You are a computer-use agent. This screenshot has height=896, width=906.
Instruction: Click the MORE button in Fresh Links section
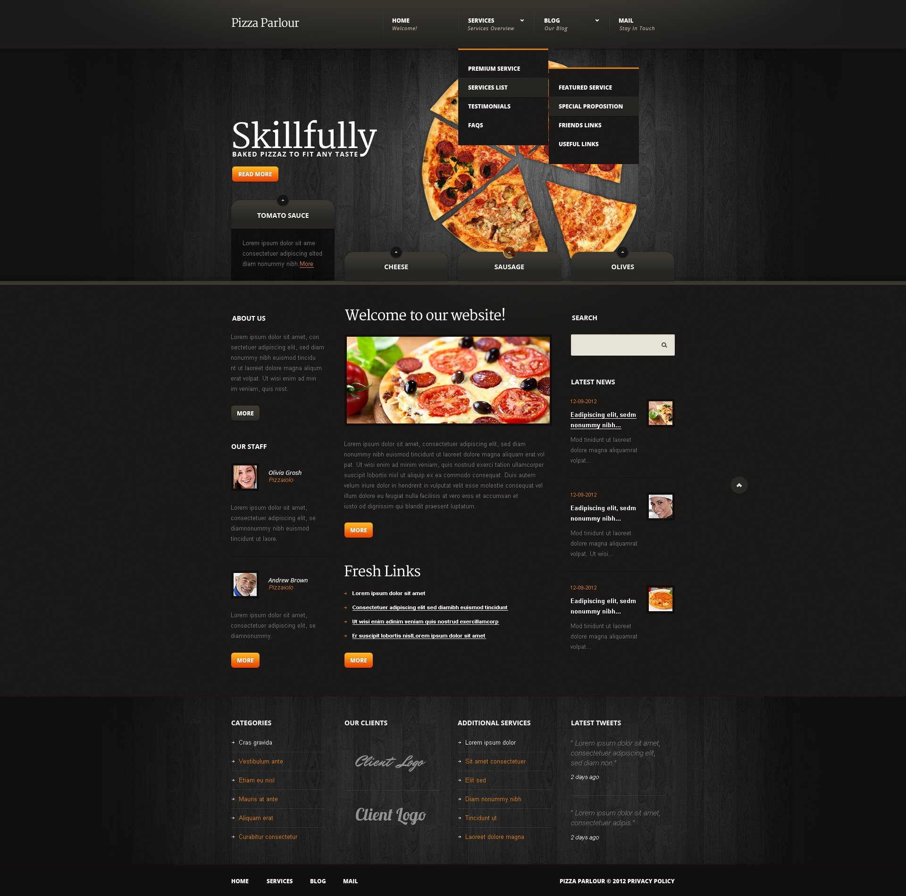(359, 660)
